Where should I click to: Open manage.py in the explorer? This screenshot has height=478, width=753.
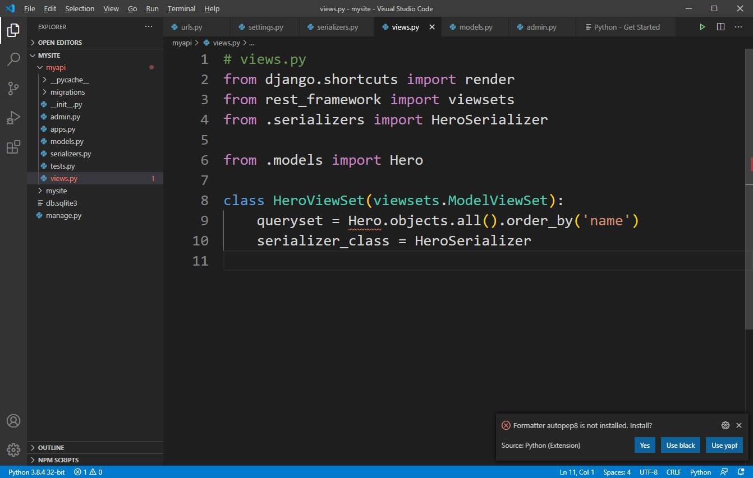pyautogui.click(x=95, y=216)
